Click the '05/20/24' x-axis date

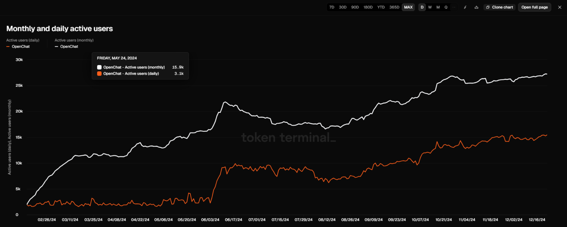point(187,220)
